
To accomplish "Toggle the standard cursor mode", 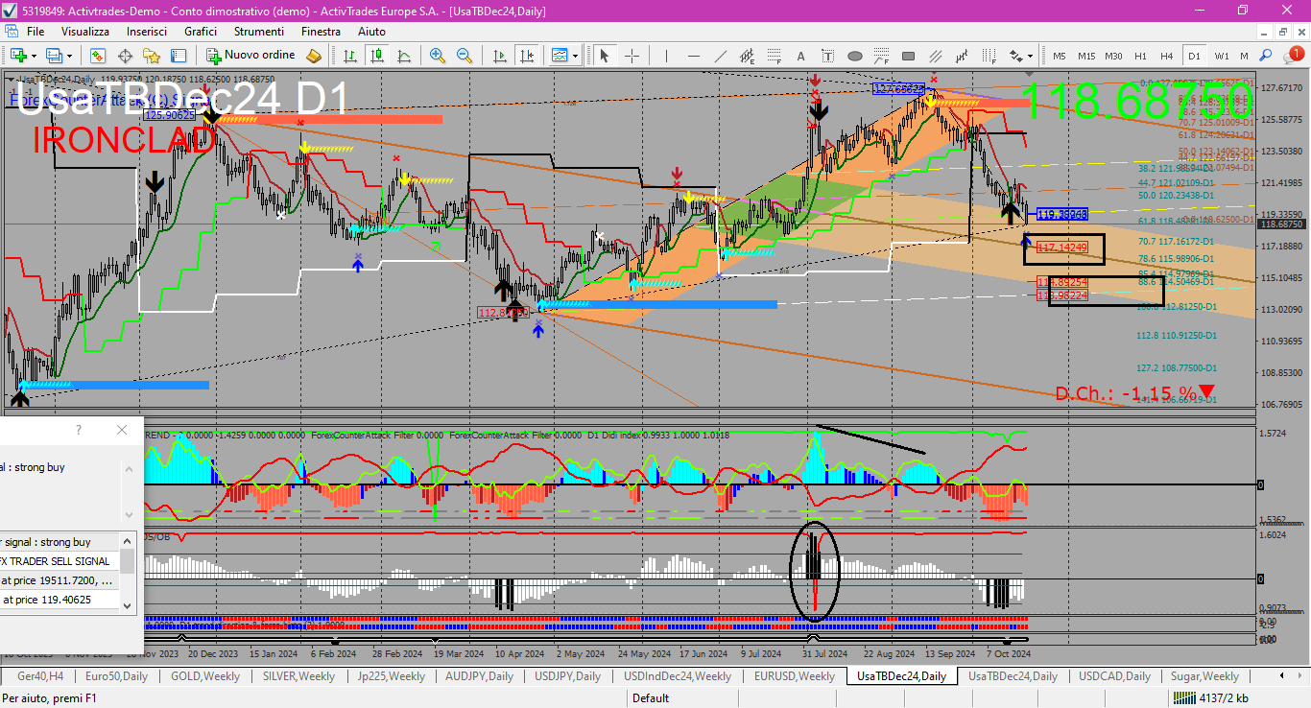I will [x=604, y=56].
